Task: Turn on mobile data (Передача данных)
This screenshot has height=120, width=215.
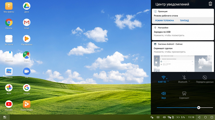Action: [205, 78]
